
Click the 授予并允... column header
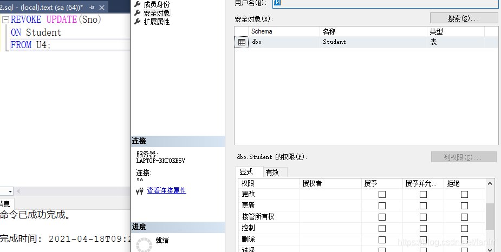pos(423,183)
